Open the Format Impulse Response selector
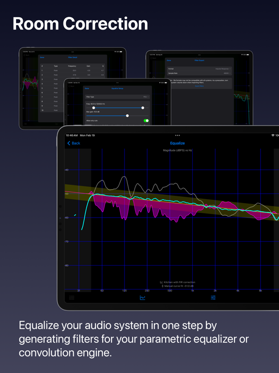 coord(200,69)
